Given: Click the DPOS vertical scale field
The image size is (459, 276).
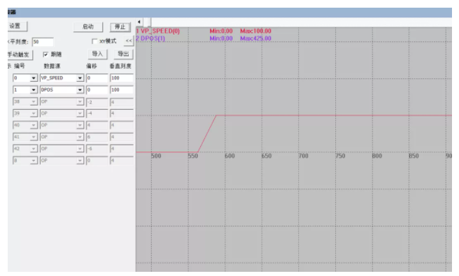Looking at the screenshot, I should point(122,89).
